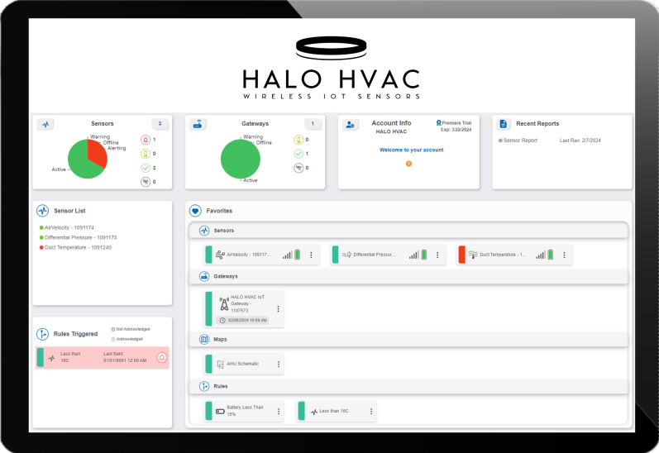Click AirVelocity signal strength icon
Image resolution: width=659 pixels, height=453 pixels.
point(288,255)
